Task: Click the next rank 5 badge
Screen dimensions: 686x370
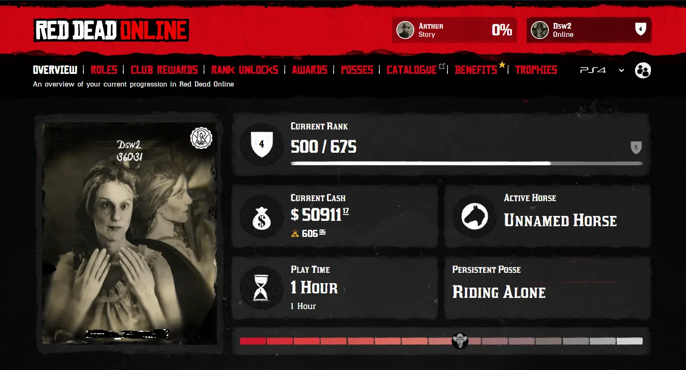Action: [x=636, y=147]
